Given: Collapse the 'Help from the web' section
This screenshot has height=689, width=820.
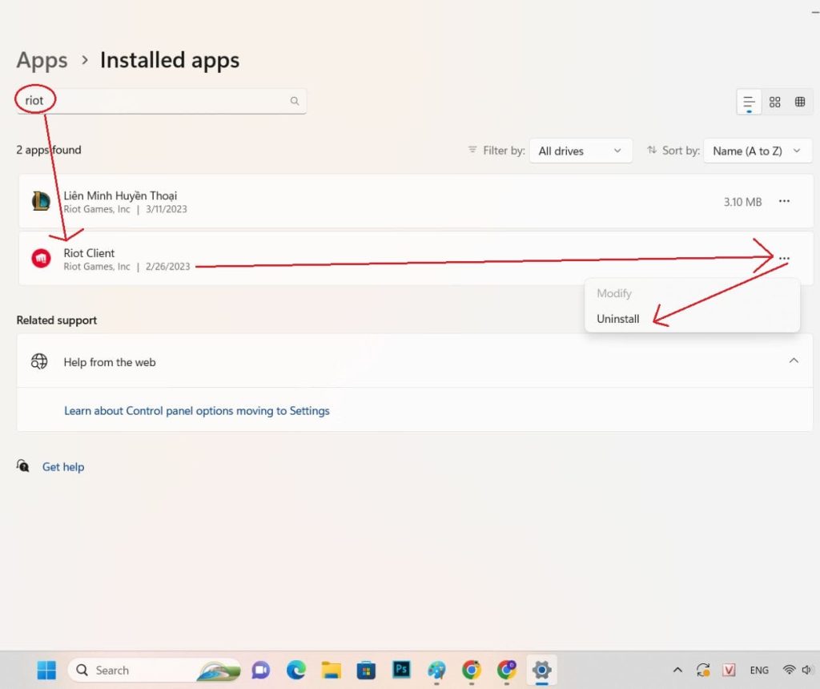Looking at the screenshot, I should pos(794,361).
